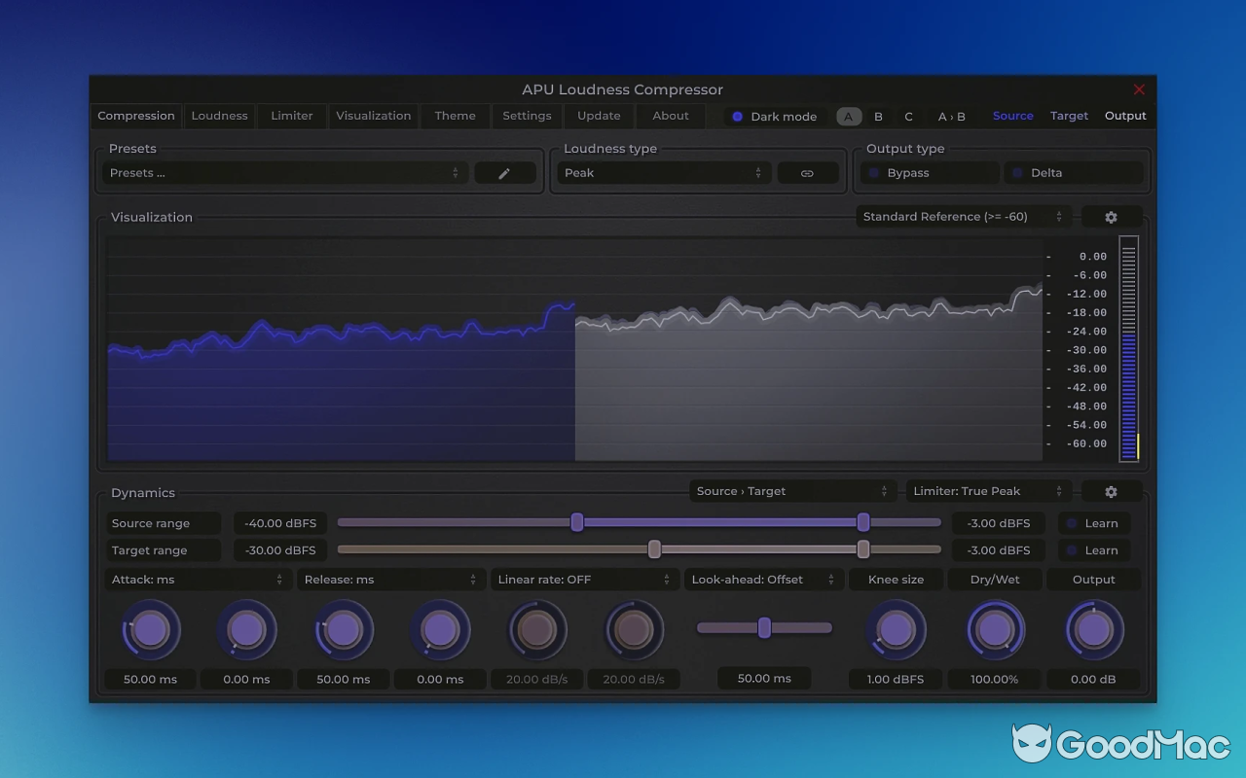The height and width of the screenshot is (778, 1246).
Task: Click the Look-ahead slider handle
Action: [763, 627]
